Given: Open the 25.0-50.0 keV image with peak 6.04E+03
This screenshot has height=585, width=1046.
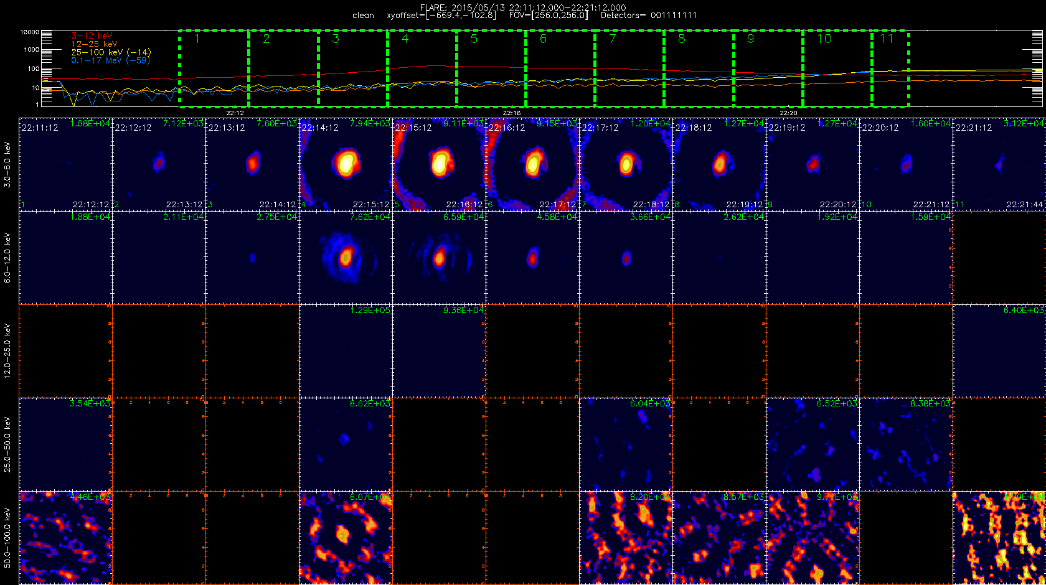Looking at the screenshot, I should pyautogui.click(x=626, y=444).
